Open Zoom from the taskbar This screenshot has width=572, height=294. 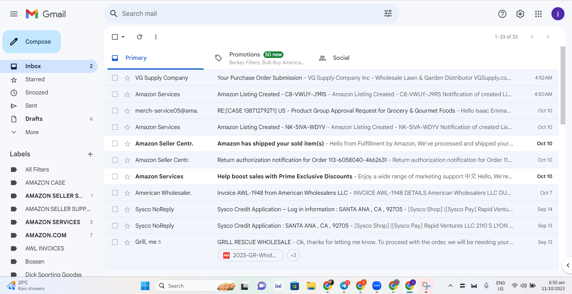[377, 286]
